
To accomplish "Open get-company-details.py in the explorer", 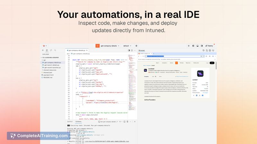I will click(53, 62).
